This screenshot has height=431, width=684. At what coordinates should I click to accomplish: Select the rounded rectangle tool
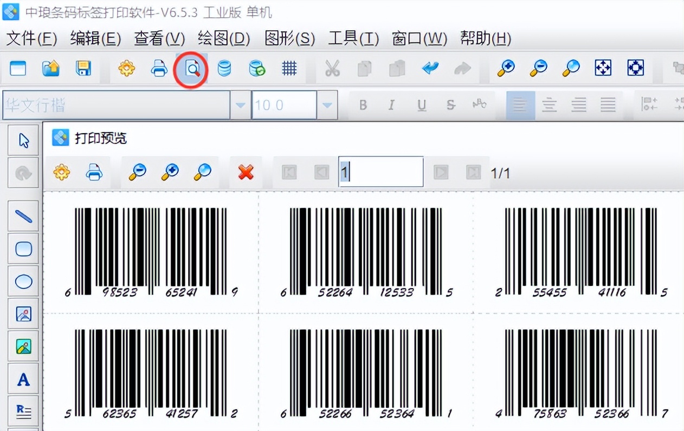click(23, 249)
